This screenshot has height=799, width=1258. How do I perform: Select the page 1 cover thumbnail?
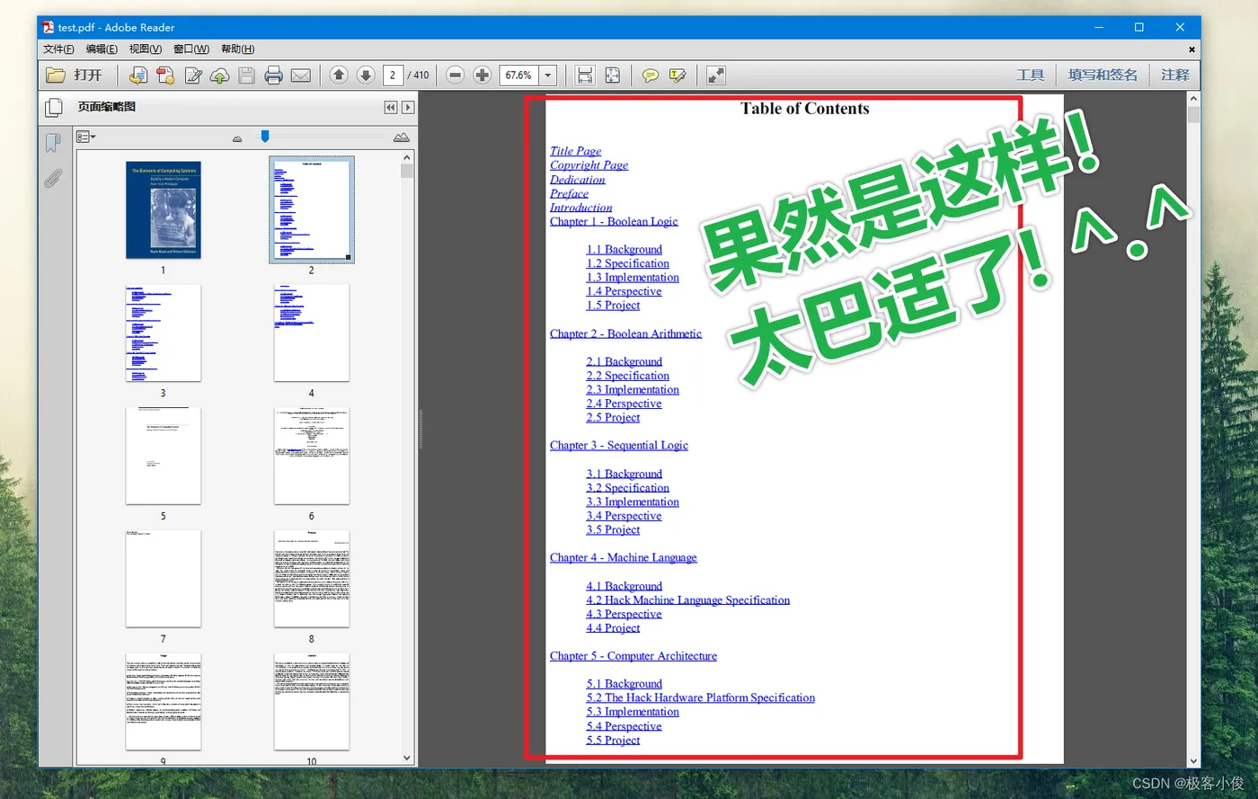[163, 210]
